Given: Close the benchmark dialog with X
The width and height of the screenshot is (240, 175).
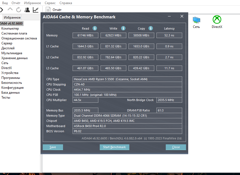Looking at the screenshot, I should [x=182, y=16].
